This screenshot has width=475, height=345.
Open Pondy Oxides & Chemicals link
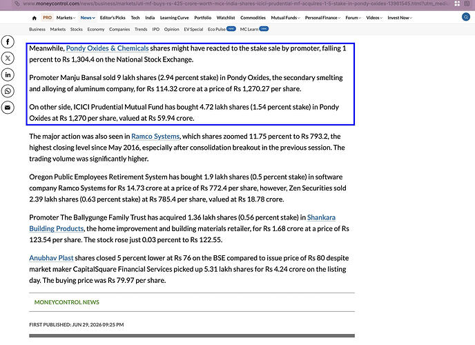coord(107,48)
